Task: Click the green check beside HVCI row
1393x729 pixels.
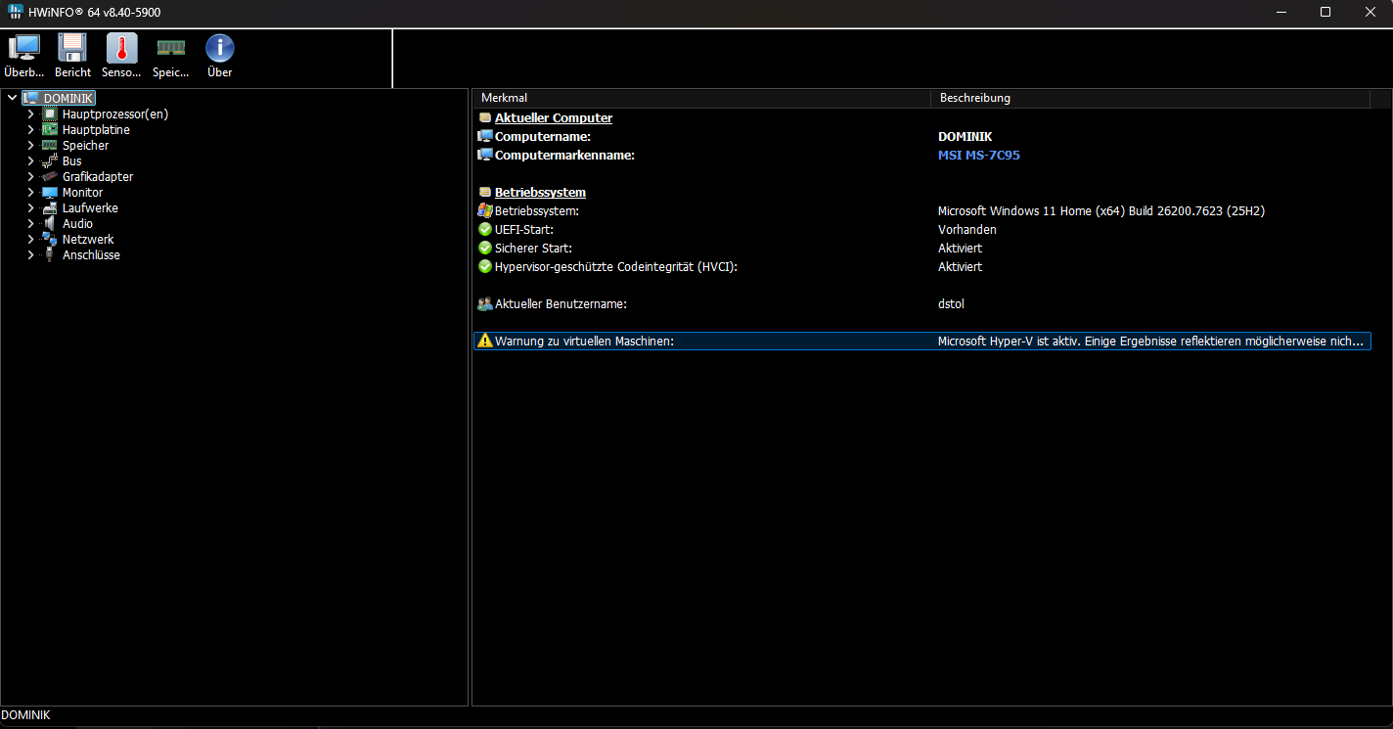Action: 485,266
